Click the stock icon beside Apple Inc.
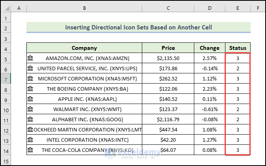Image resolution: width=266 pixels, height=166 pixels. (30, 99)
